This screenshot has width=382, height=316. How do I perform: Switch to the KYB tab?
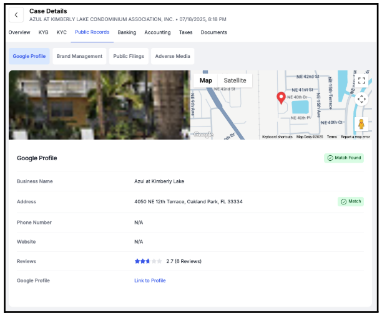coord(43,32)
